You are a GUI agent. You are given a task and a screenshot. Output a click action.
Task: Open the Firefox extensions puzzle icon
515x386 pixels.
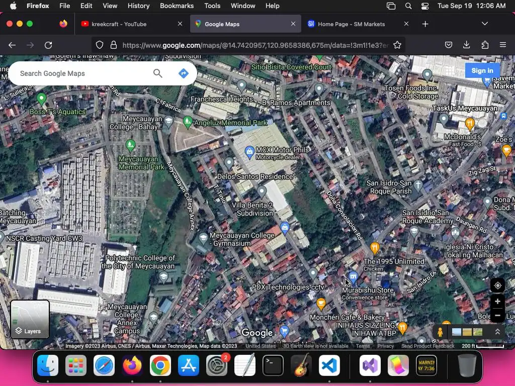(485, 45)
